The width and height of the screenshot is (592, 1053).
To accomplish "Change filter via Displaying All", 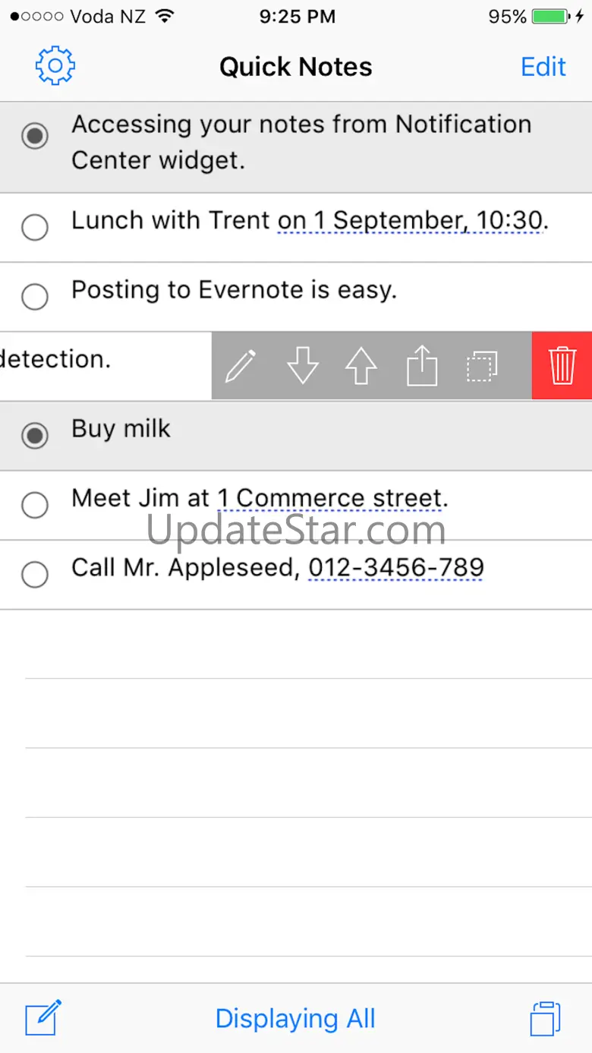I will pos(295,1018).
